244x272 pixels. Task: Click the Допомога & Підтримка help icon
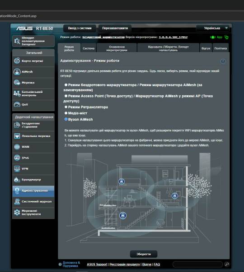60,264
